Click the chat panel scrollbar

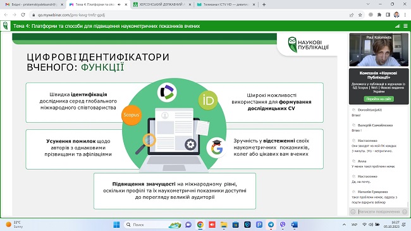click(408, 204)
